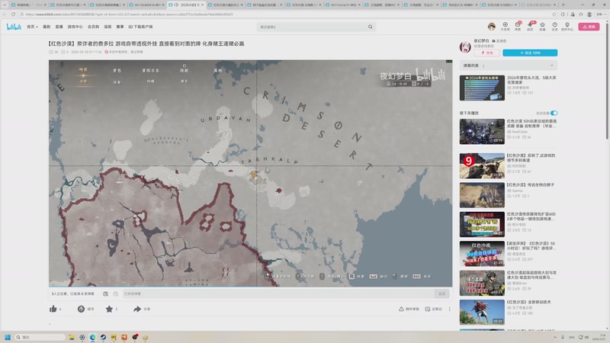Open 消息 messages icon
The width and height of the screenshot is (610, 343).
[x=518, y=27]
